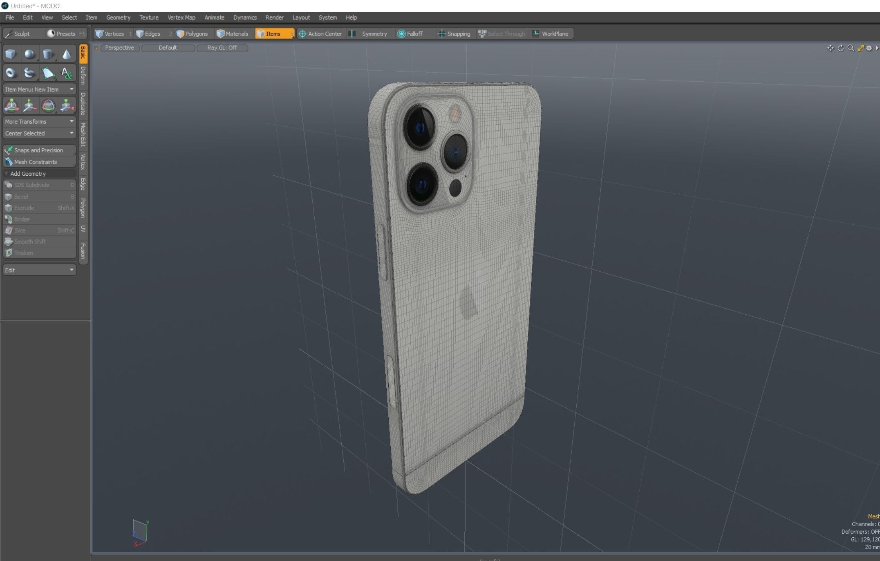880x561 pixels.
Task: Open the Center Selected dropdown
Action: [39, 133]
